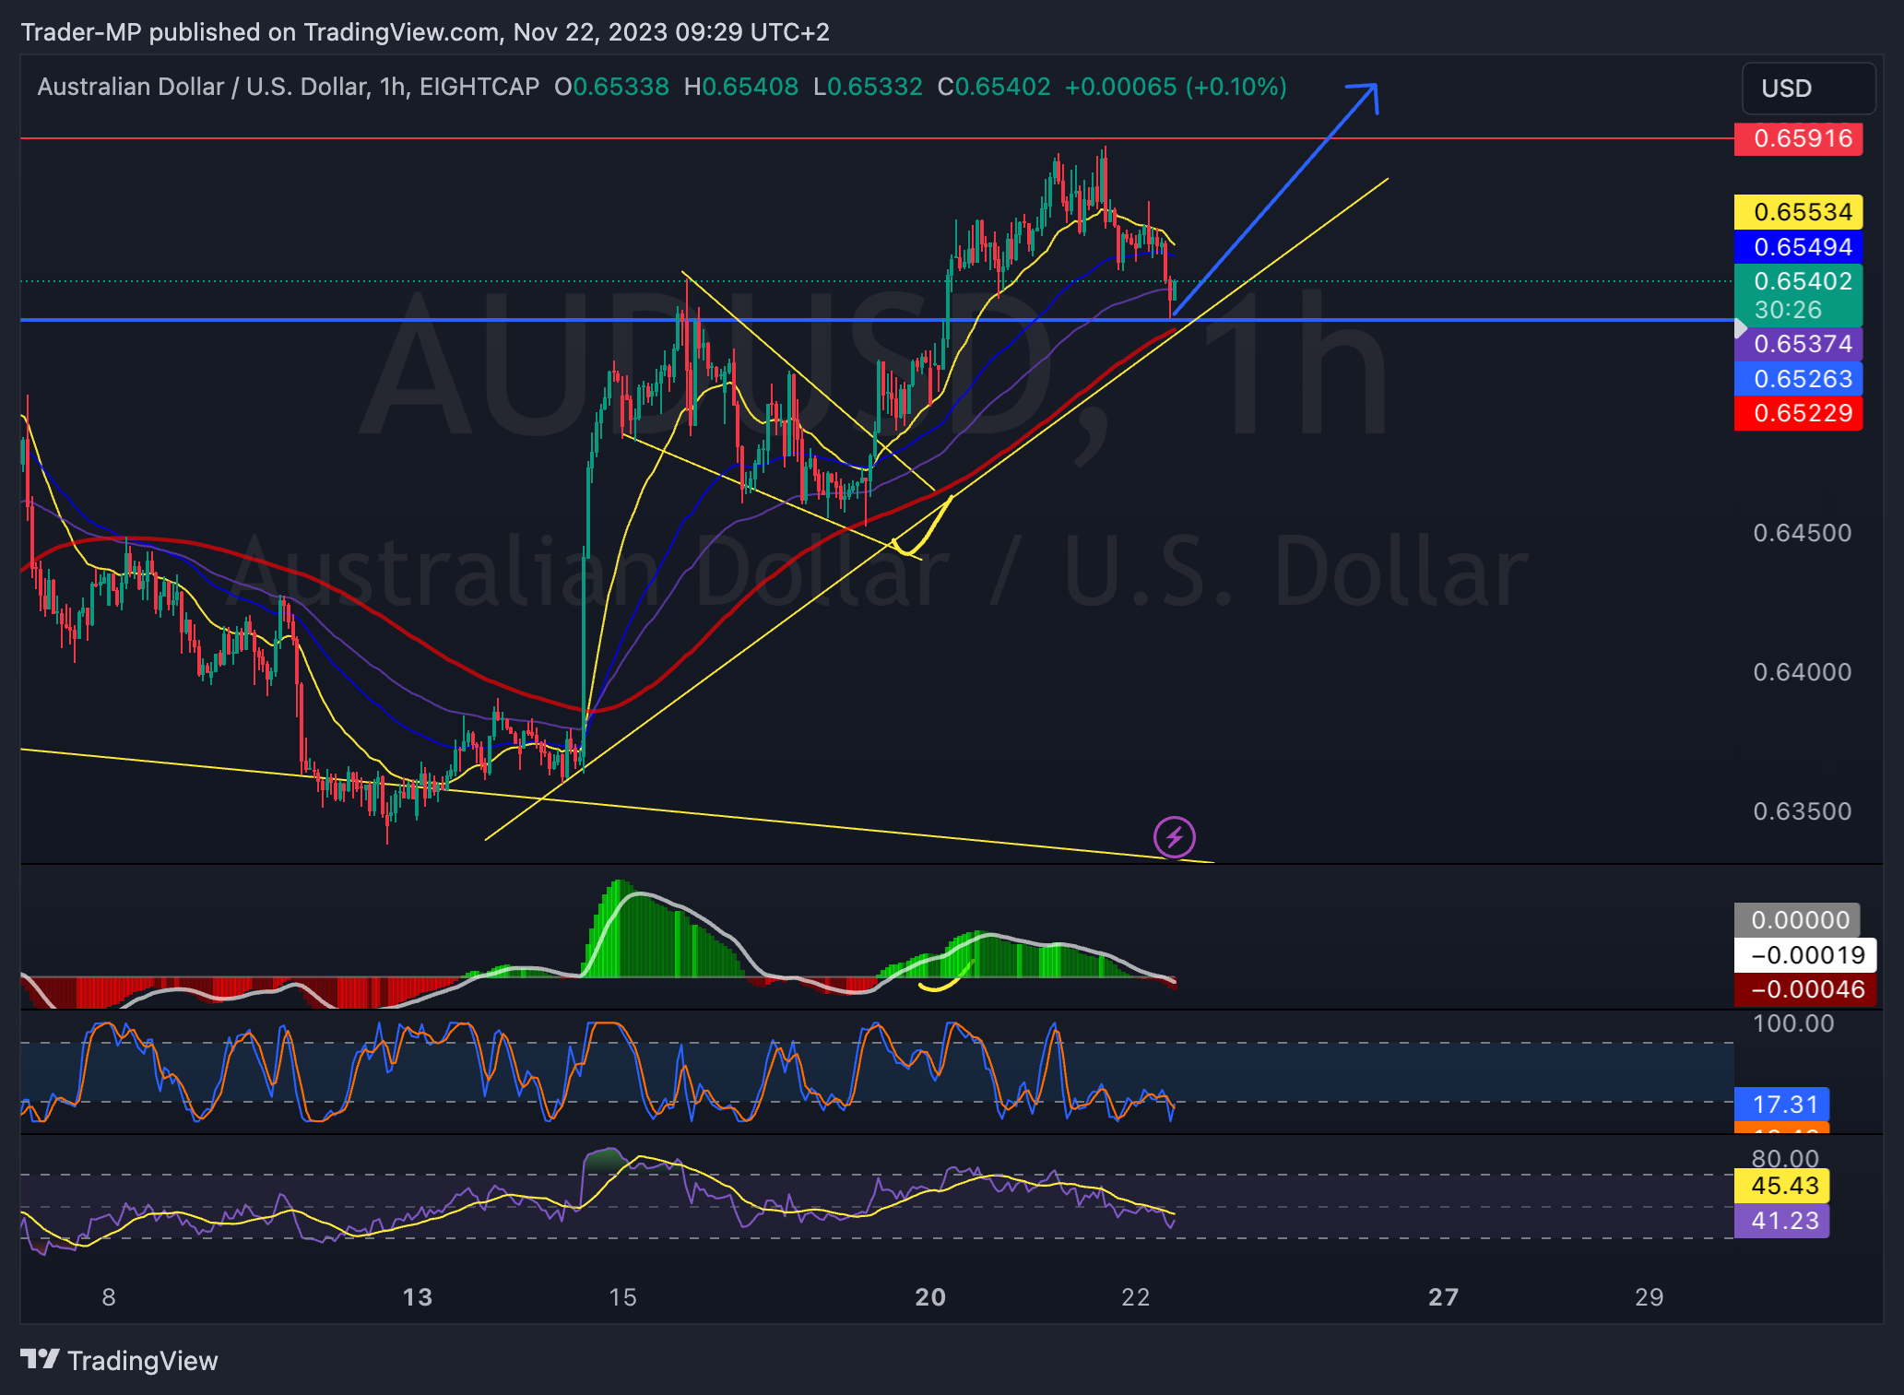Click date 13 on the time axis
Screen dimensions: 1904x1395
418,1297
